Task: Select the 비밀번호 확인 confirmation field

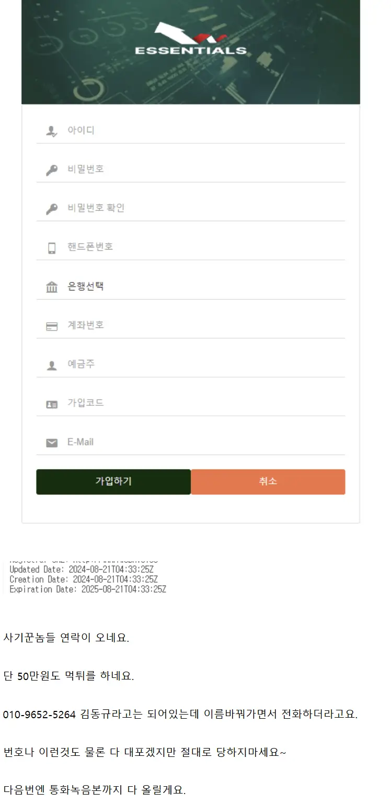Action: (x=204, y=208)
